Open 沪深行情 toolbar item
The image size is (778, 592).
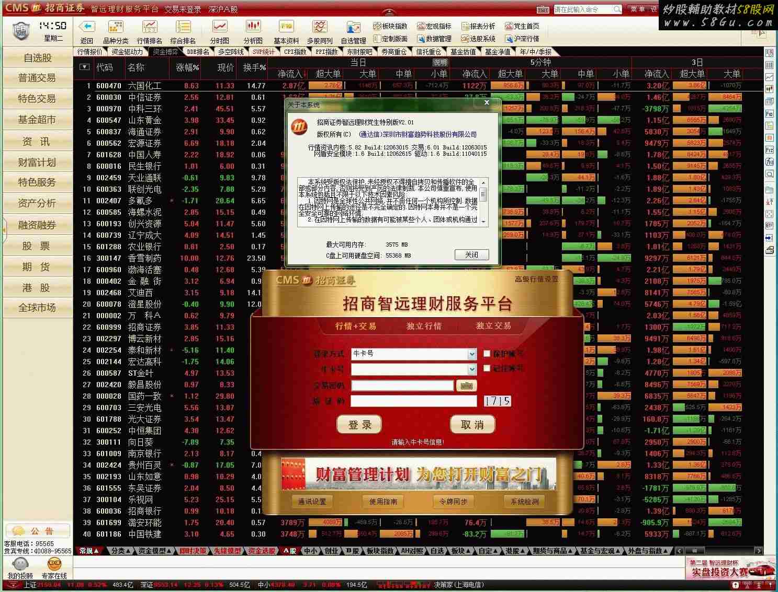pos(522,39)
